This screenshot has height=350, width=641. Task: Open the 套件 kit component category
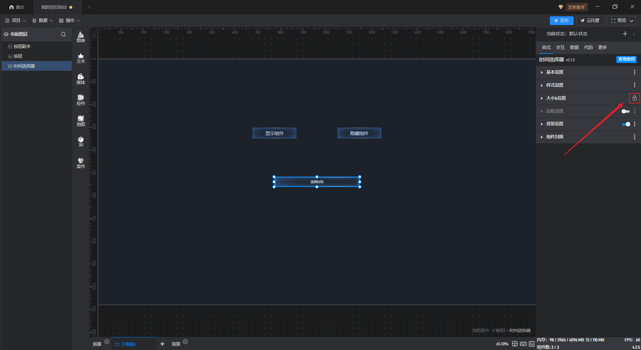click(x=81, y=163)
